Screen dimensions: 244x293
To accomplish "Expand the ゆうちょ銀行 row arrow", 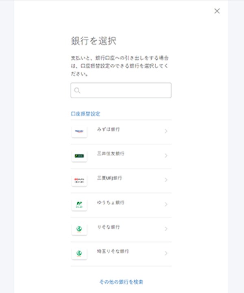I will [x=166, y=205].
